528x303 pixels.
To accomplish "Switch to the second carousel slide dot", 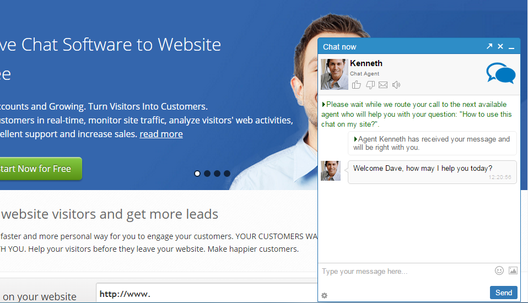I will pos(207,174).
